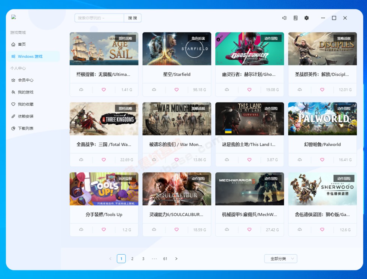Toggle heart on Disciples Liberation card
367x279 pixels.
(322, 90)
